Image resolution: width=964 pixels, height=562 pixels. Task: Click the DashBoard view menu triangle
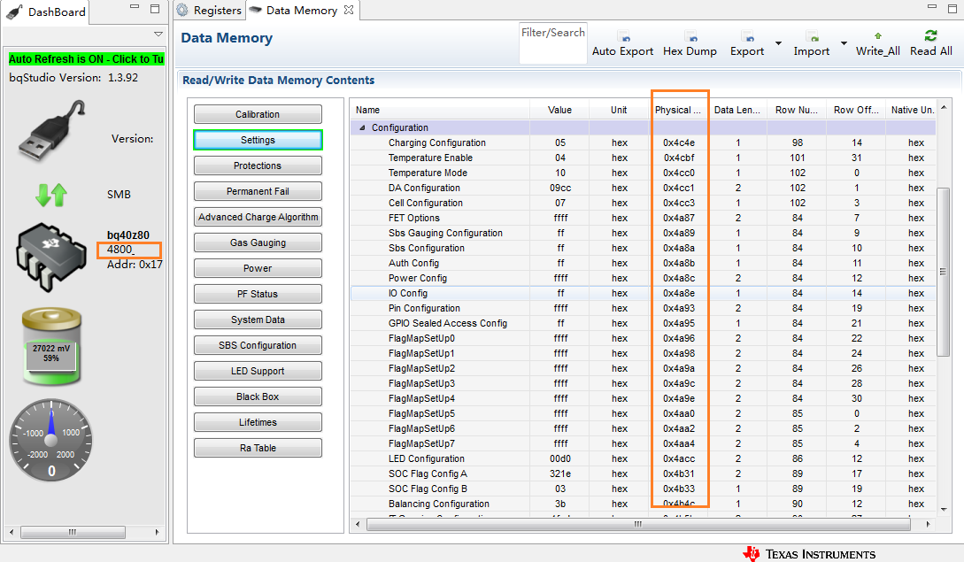[158, 34]
